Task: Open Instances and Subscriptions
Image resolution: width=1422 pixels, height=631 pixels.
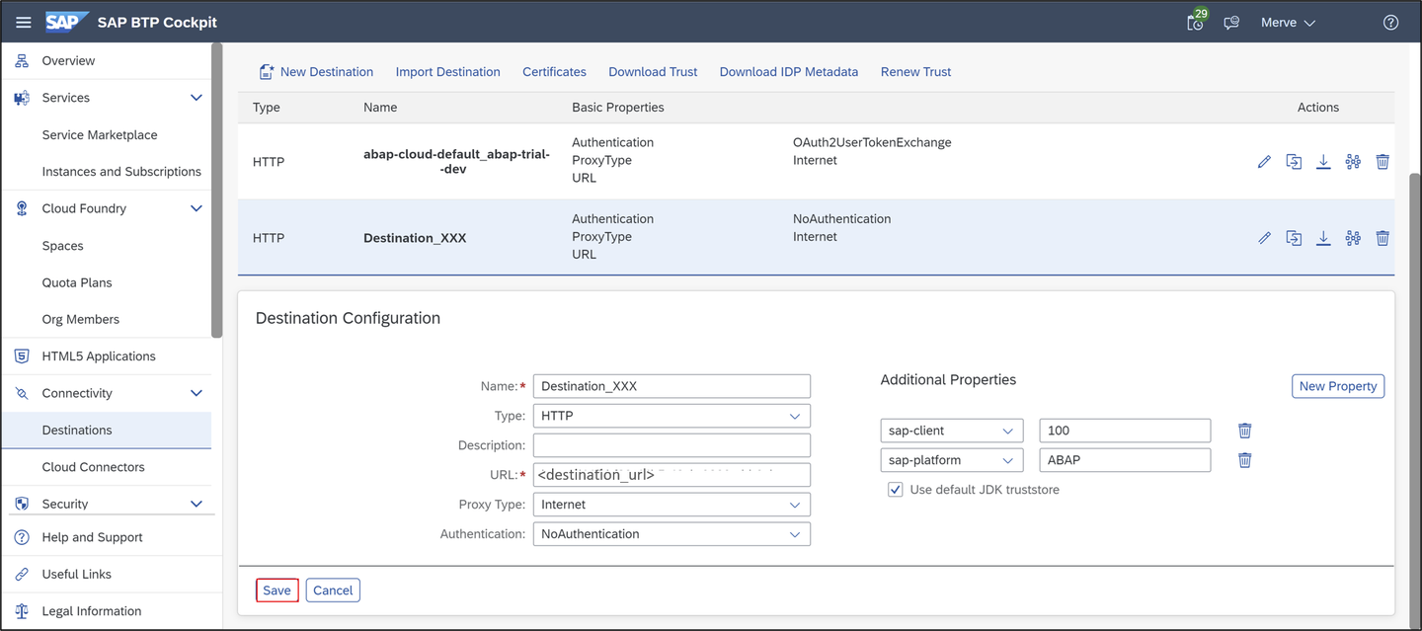Action: click(x=121, y=172)
